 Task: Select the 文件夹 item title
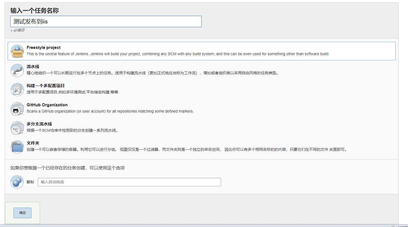coord(33,143)
